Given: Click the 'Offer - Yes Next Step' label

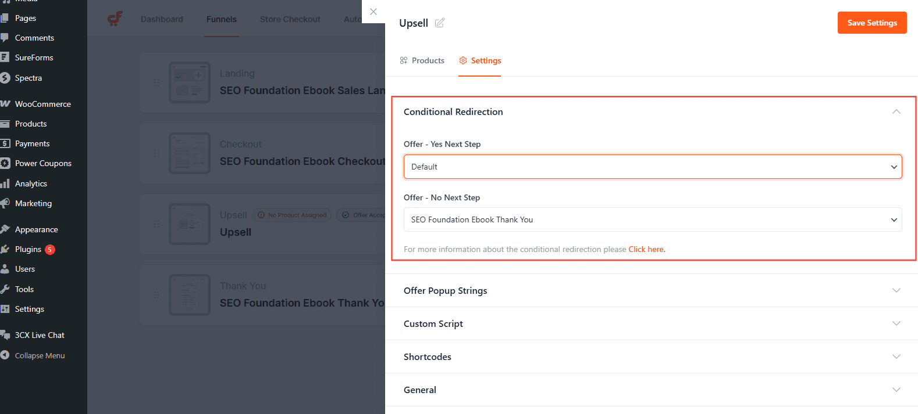Looking at the screenshot, I should 442,144.
